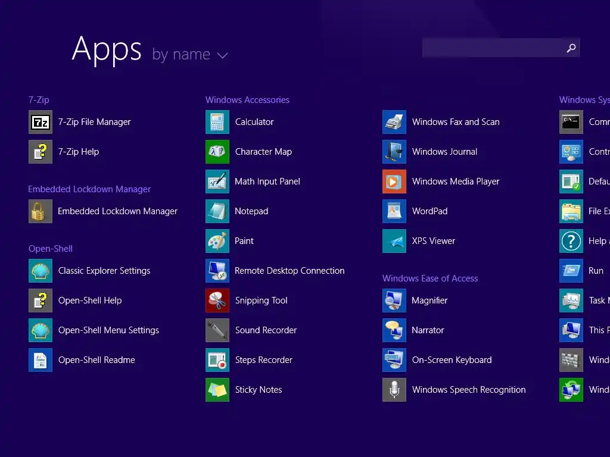Open Sound Recorder microphone icon
Viewport: 610px width, 457px height.
[x=217, y=330]
